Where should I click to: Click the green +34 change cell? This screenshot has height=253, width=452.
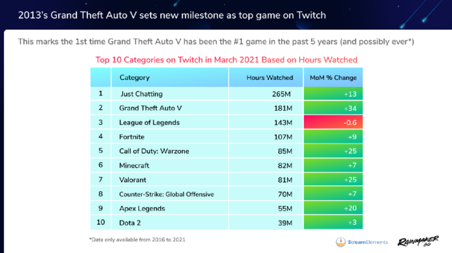pyautogui.click(x=333, y=108)
